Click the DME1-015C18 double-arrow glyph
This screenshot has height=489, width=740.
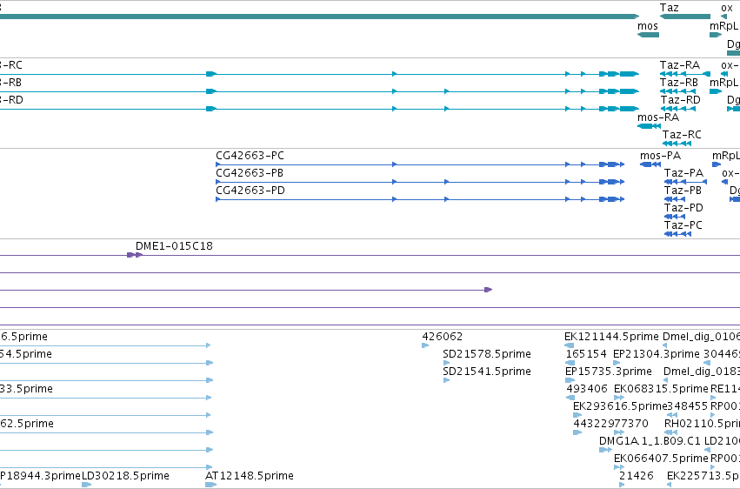tap(135, 255)
